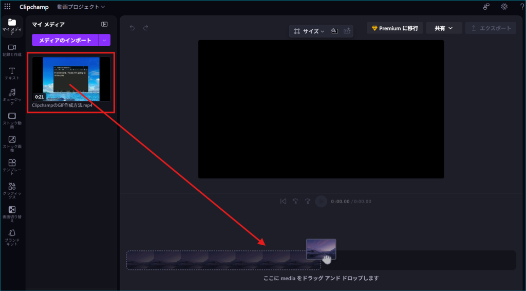Viewport: 526px width, 291px height.
Task: Open the Templates (テンプレート) panel
Action: pyautogui.click(x=12, y=166)
